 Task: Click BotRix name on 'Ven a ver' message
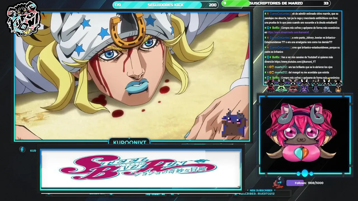pos(276,57)
